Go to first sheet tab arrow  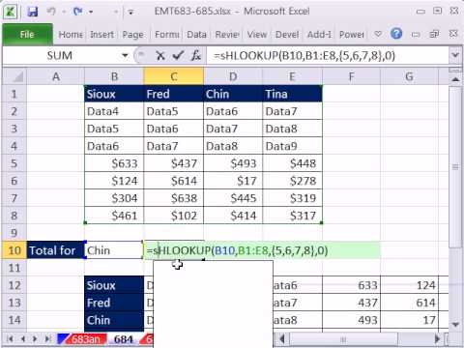coord(10,338)
